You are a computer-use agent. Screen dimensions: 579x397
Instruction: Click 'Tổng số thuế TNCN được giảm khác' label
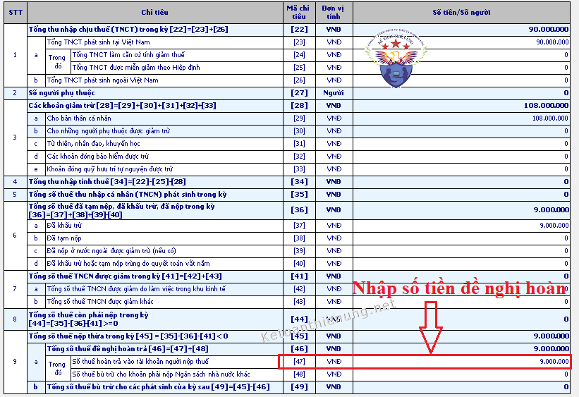tap(99, 302)
